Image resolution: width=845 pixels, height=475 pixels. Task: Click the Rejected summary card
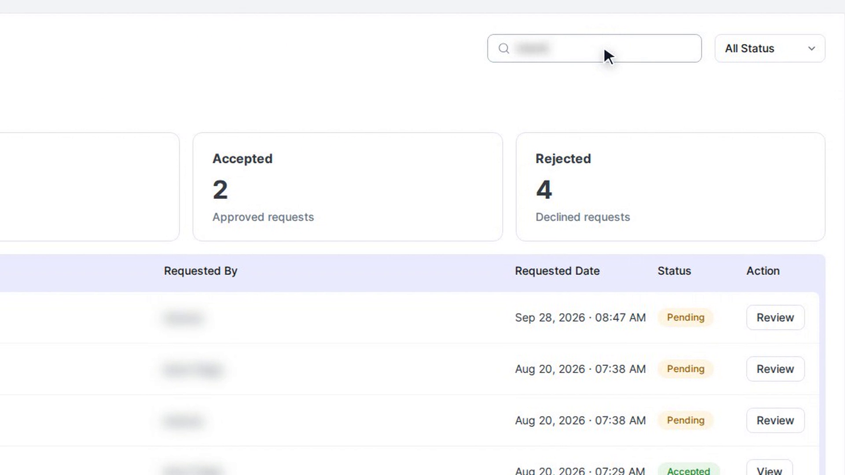coord(670,187)
